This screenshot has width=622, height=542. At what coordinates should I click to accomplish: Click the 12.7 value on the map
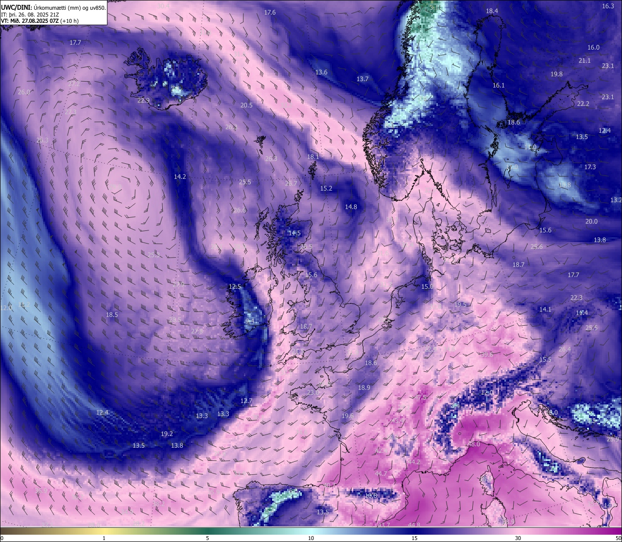click(246, 401)
